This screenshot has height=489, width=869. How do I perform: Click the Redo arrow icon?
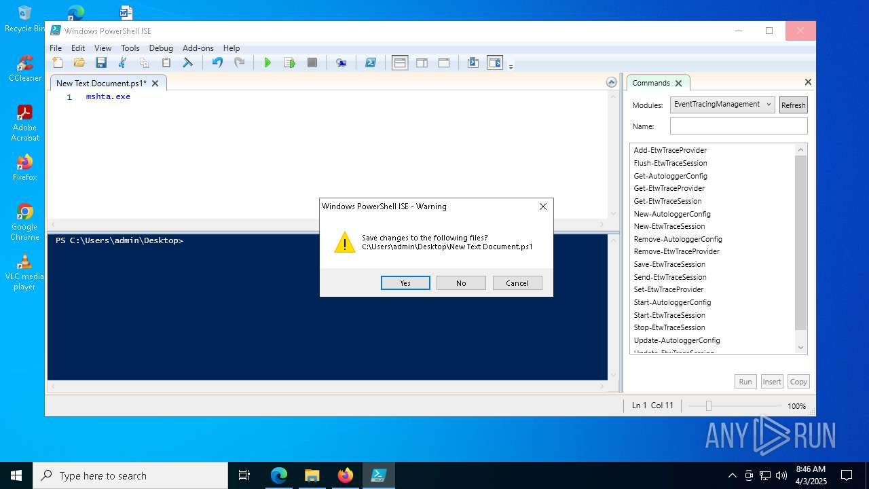239,62
